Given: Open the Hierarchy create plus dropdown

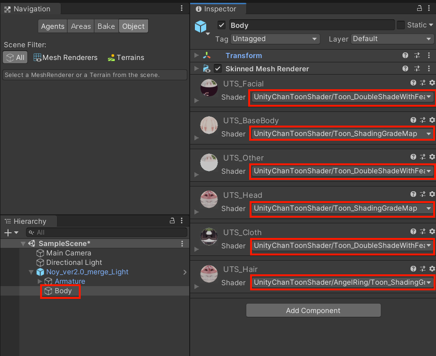Looking at the screenshot, I should coord(11,232).
